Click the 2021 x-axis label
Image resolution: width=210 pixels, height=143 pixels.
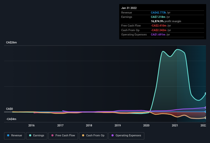point(175,125)
